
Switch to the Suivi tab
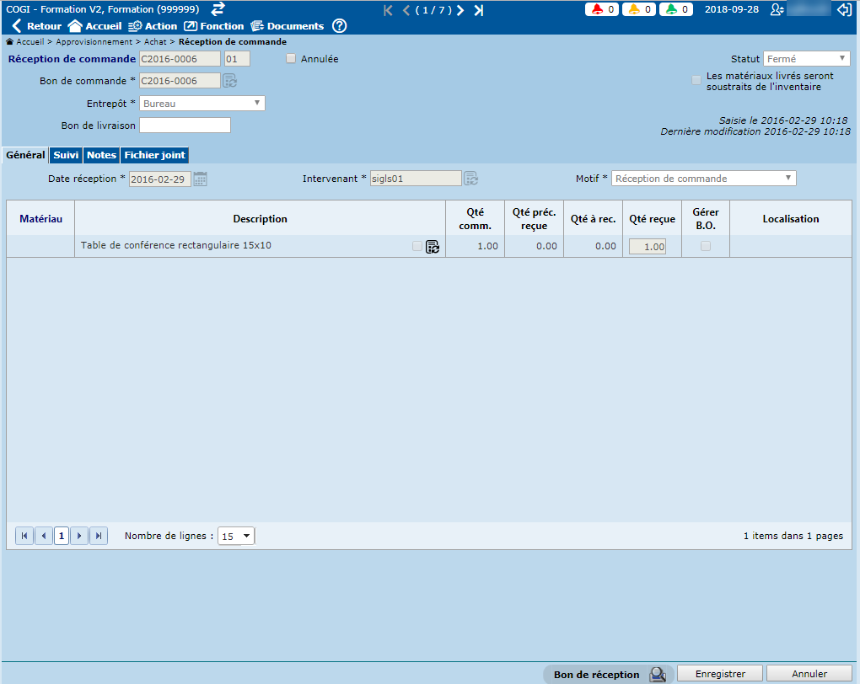66,155
